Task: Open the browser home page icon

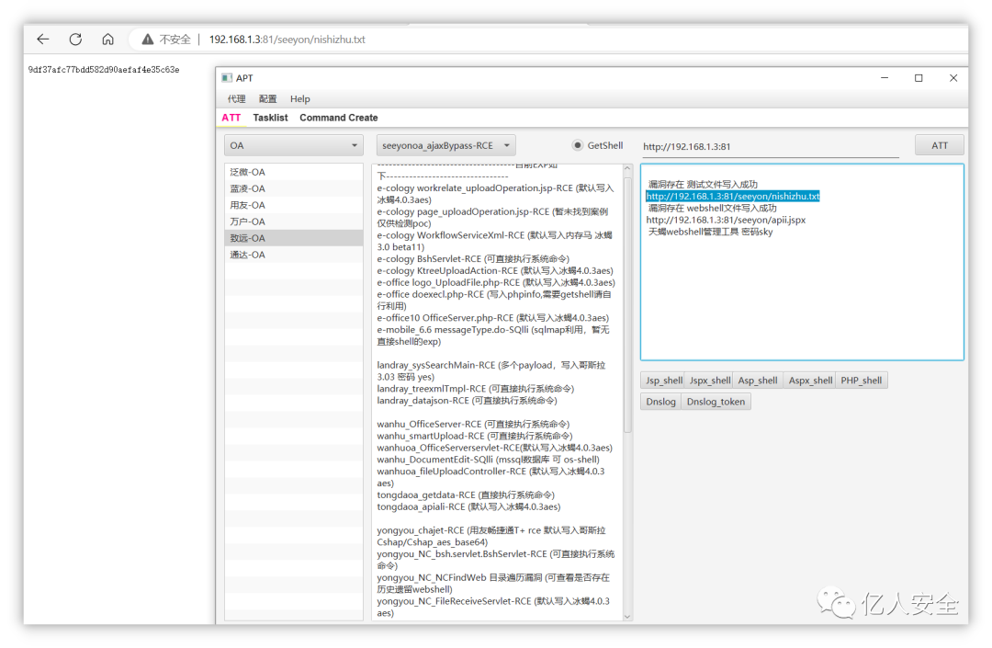Action: (108, 40)
